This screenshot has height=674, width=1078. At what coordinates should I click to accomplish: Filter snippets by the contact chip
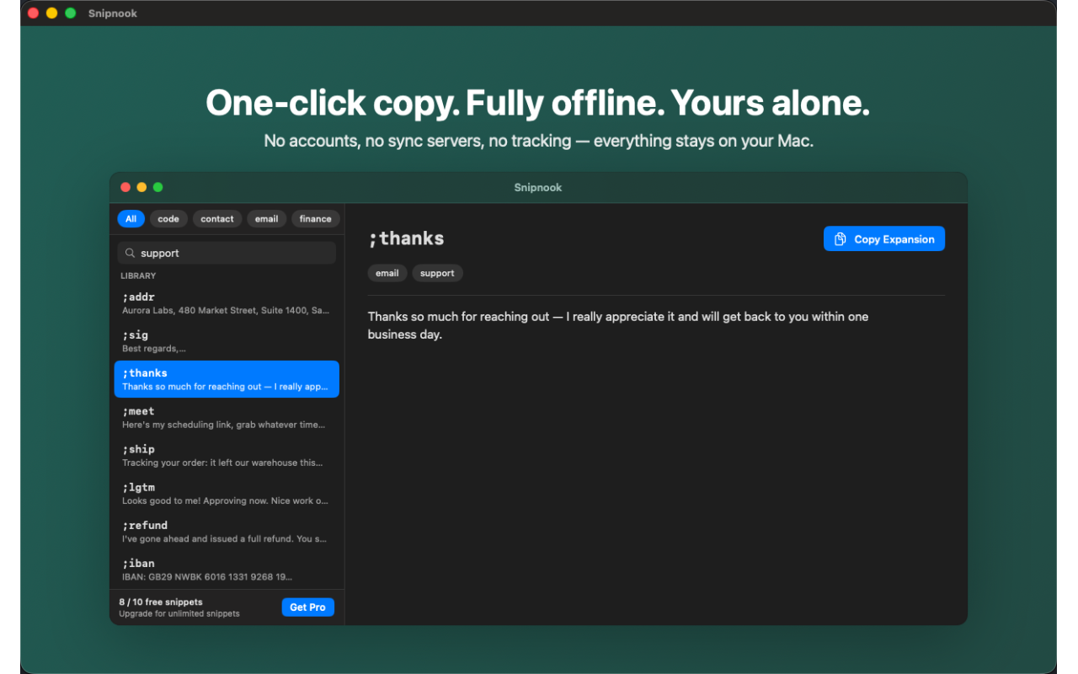click(217, 219)
